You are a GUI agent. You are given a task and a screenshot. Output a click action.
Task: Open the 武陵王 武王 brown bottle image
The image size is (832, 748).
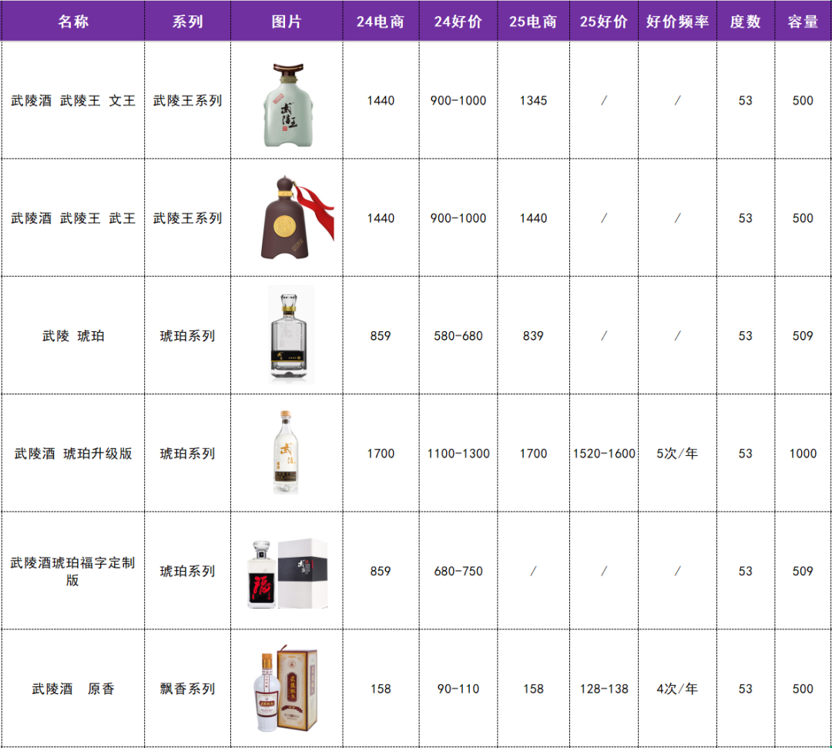(x=297, y=217)
